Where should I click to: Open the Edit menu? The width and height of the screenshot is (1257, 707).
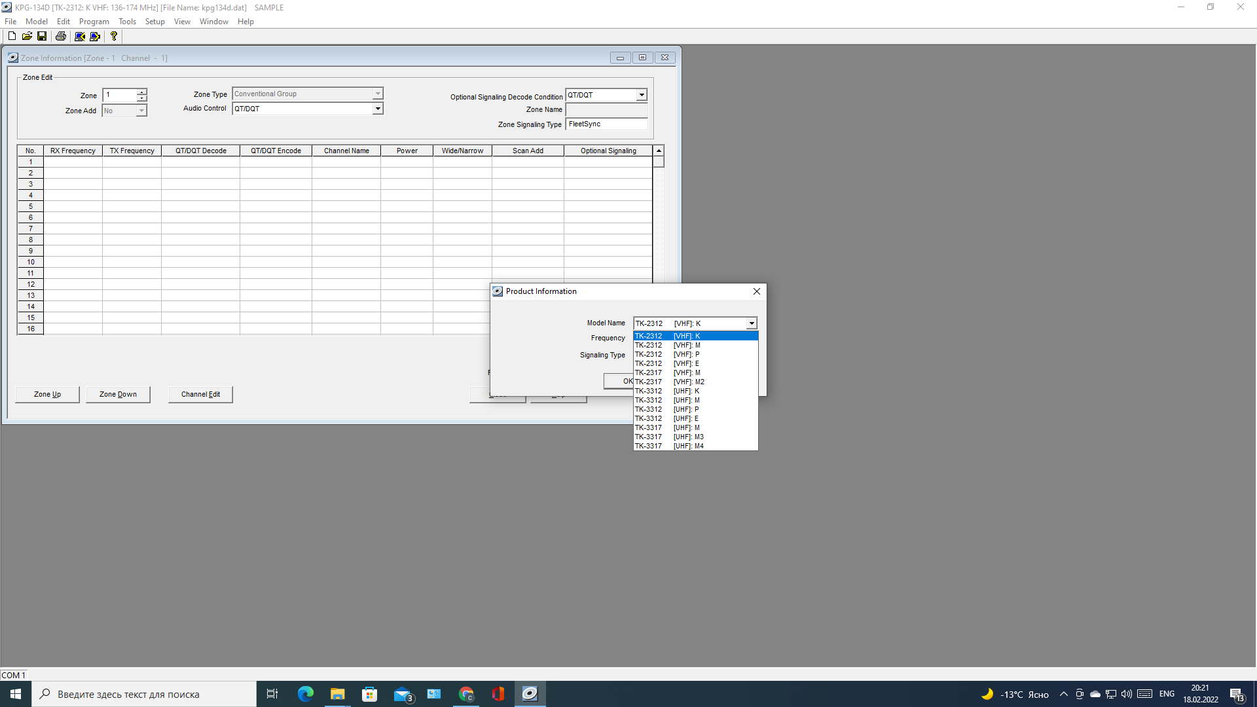coord(63,22)
